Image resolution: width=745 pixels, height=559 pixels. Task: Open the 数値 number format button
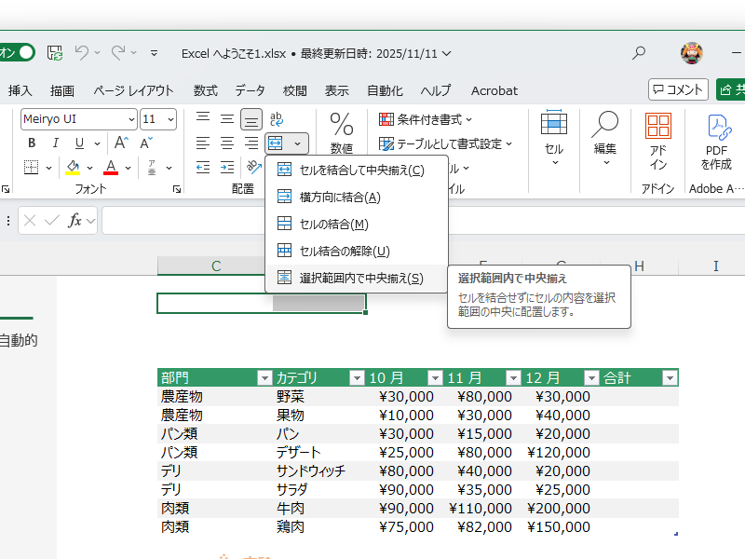click(342, 133)
